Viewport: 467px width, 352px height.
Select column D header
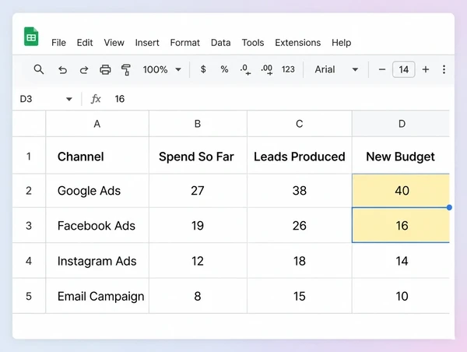401,124
